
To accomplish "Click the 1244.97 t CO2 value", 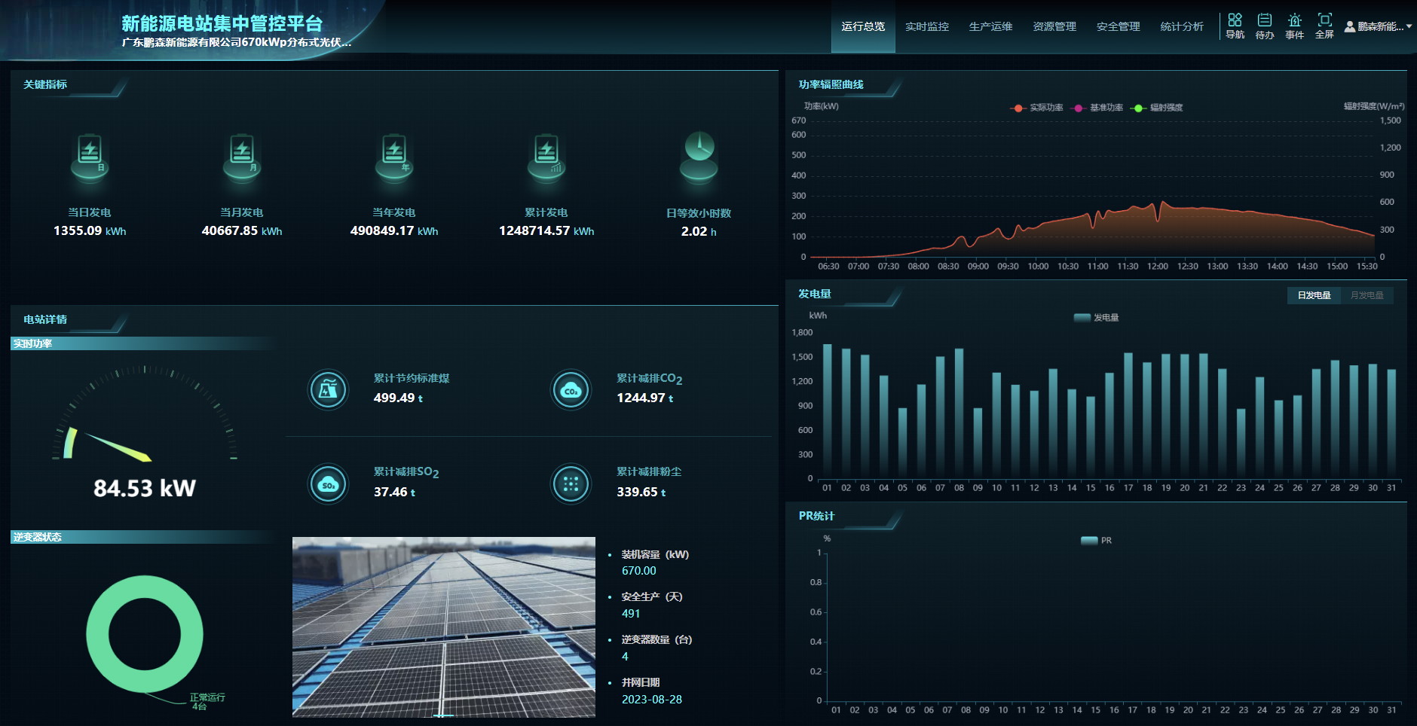I will (x=645, y=398).
